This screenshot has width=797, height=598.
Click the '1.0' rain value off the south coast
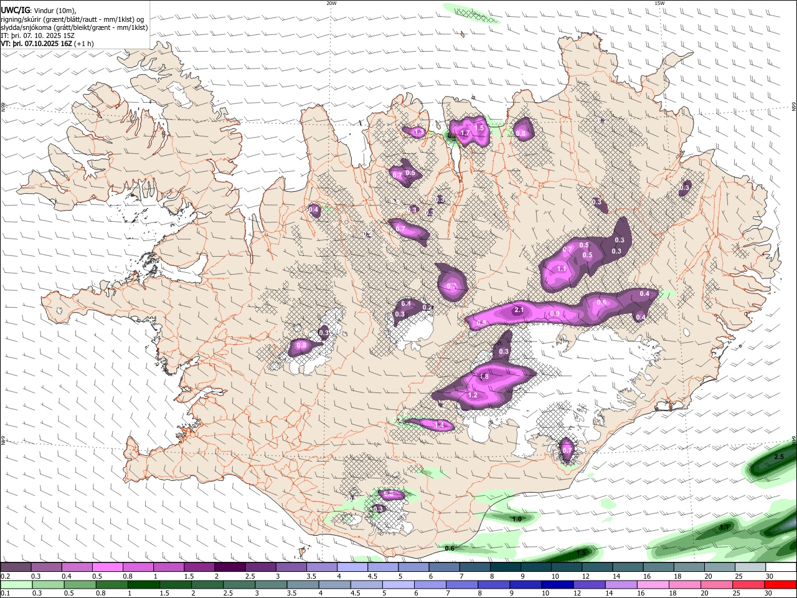click(x=517, y=518)
